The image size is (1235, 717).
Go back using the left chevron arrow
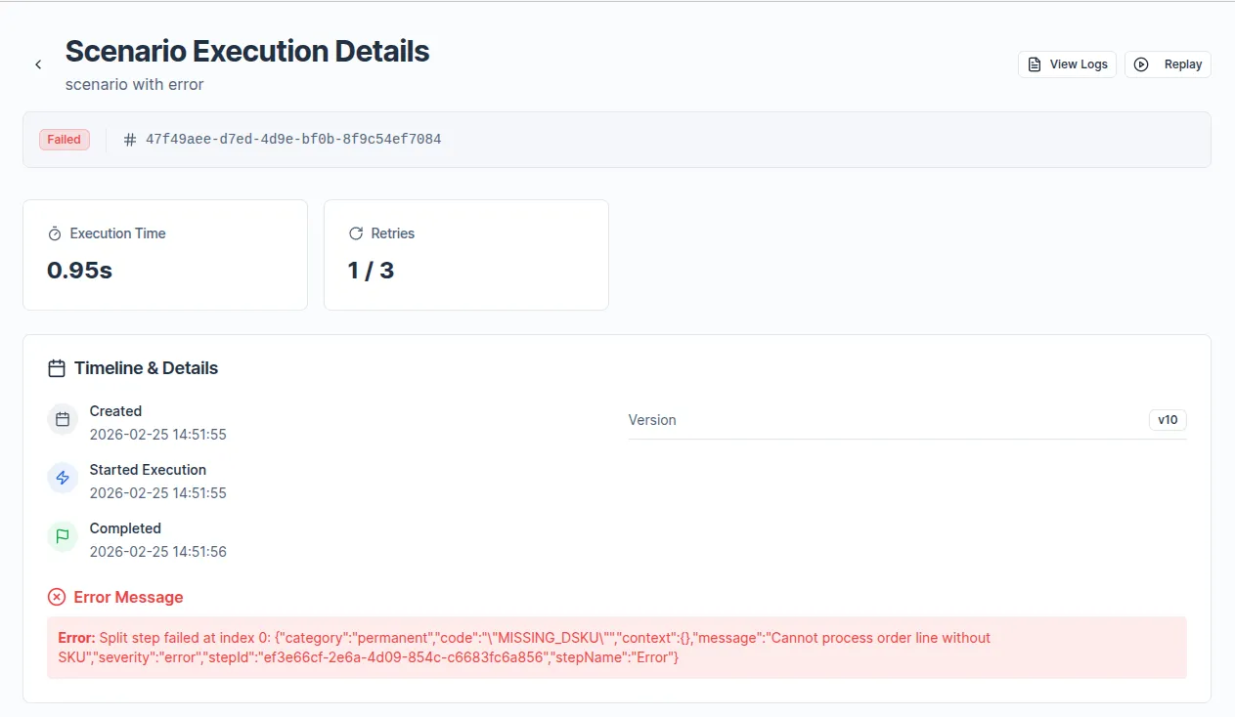(x=38, y=64)
